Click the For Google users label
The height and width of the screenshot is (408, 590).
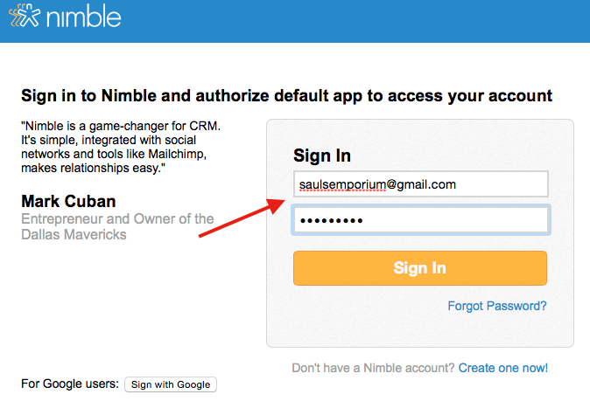click(70, 384)
